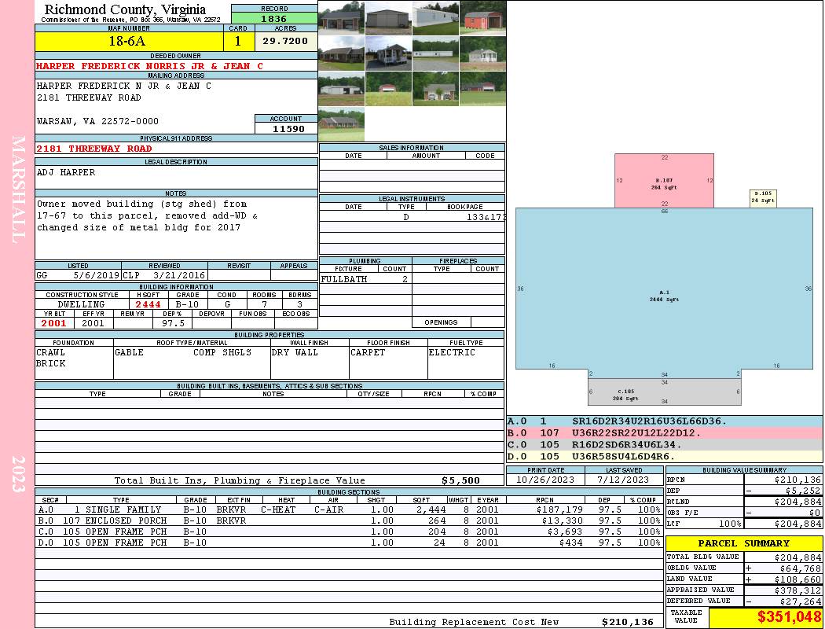Click physical address 2181 THREEWAY ROAD in red
Image resolution: width=825 pixels, height=629 pixels.
click(x=94, y=149)
